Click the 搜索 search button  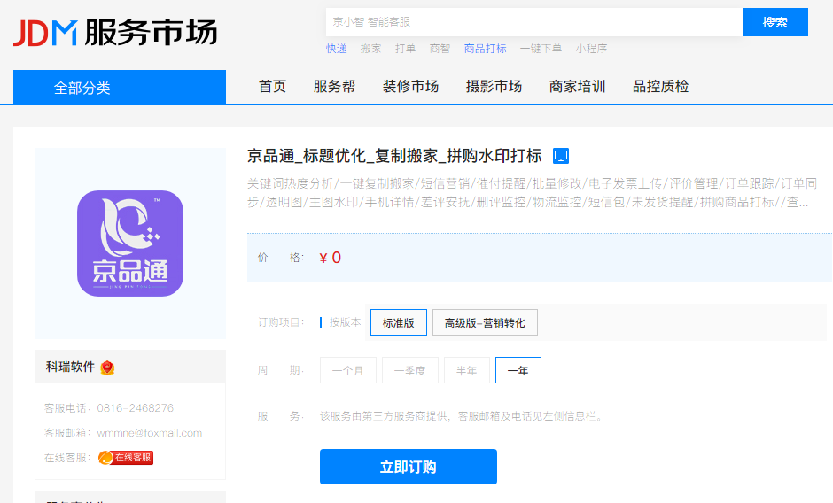click(x=775, y=22)
